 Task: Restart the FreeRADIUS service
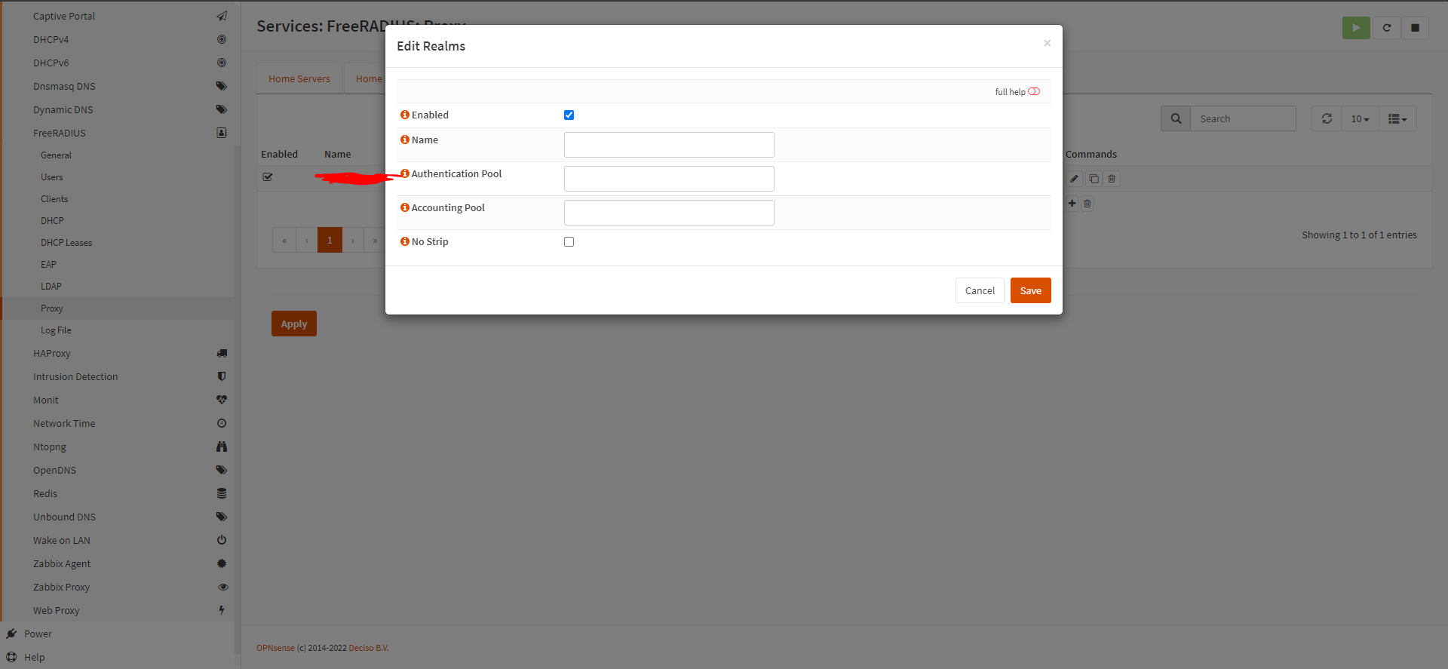1386,28
